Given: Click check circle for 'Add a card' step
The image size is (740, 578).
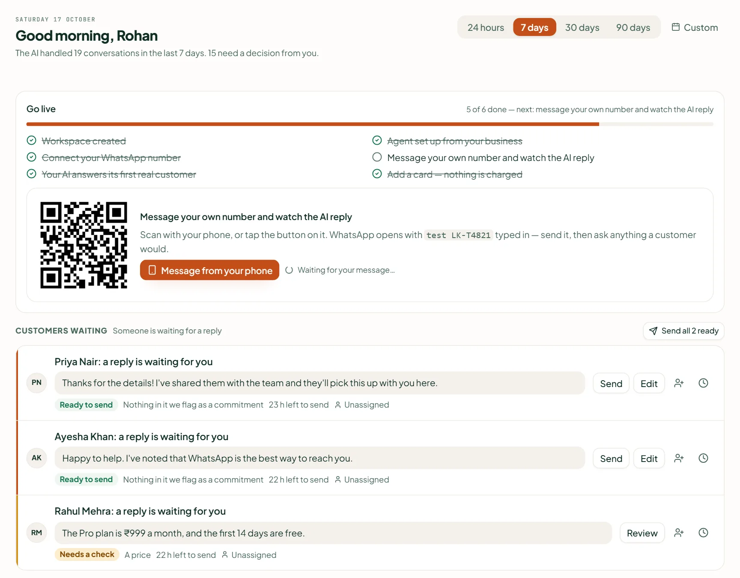Looking at the screenshot, I should [x=377, y=174].
